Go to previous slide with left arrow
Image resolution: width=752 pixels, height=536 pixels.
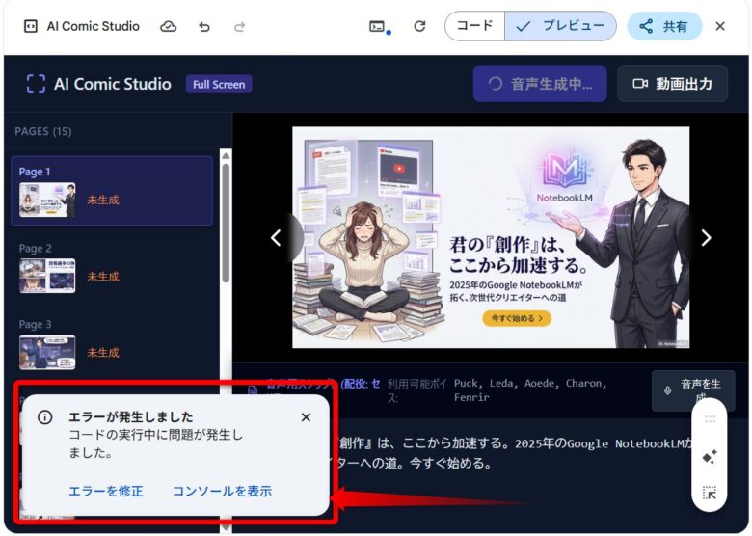[276, 238]
